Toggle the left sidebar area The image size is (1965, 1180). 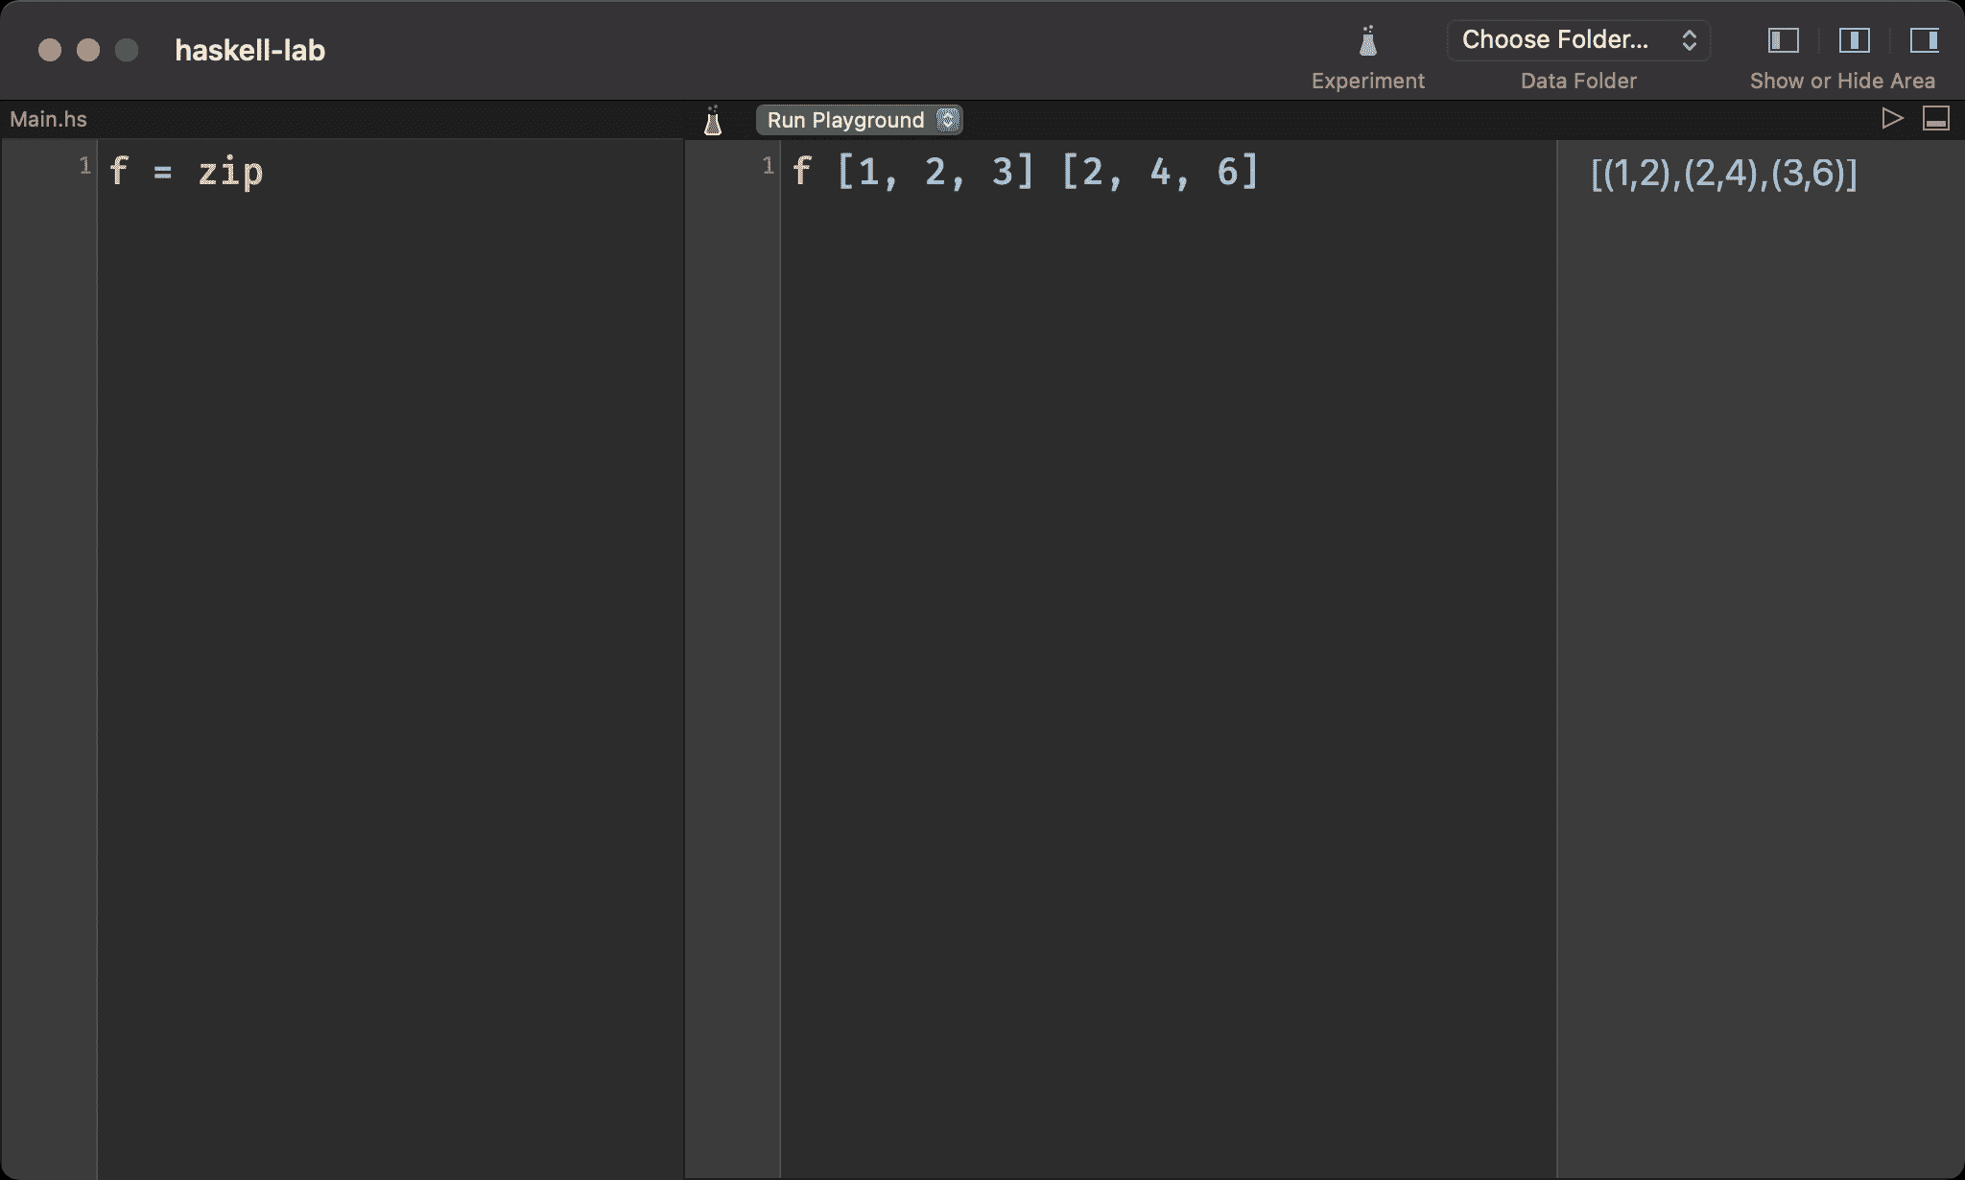(x=1783, y=40)
